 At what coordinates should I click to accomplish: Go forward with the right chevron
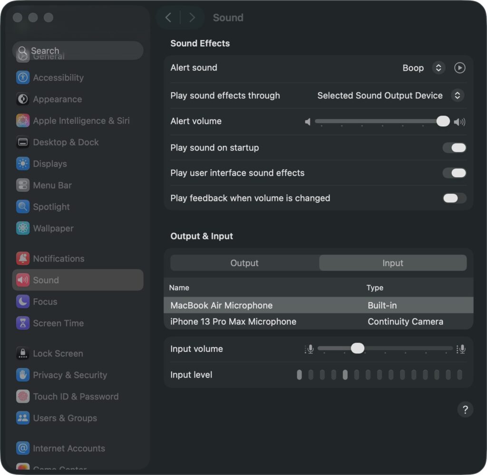pyautogui.click(x=192, y=18)
